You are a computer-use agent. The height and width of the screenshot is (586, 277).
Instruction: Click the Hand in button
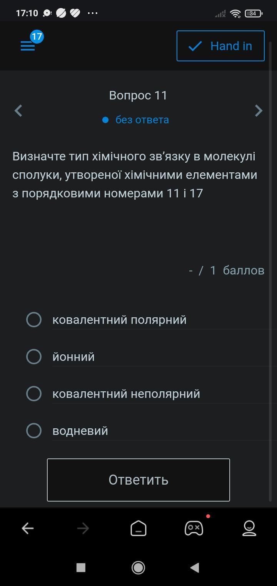tap(220, 46)
